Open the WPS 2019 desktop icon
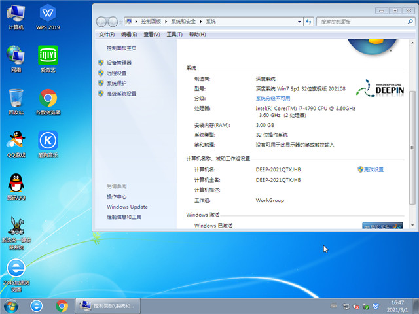The image size is (419, 314). 48,17
